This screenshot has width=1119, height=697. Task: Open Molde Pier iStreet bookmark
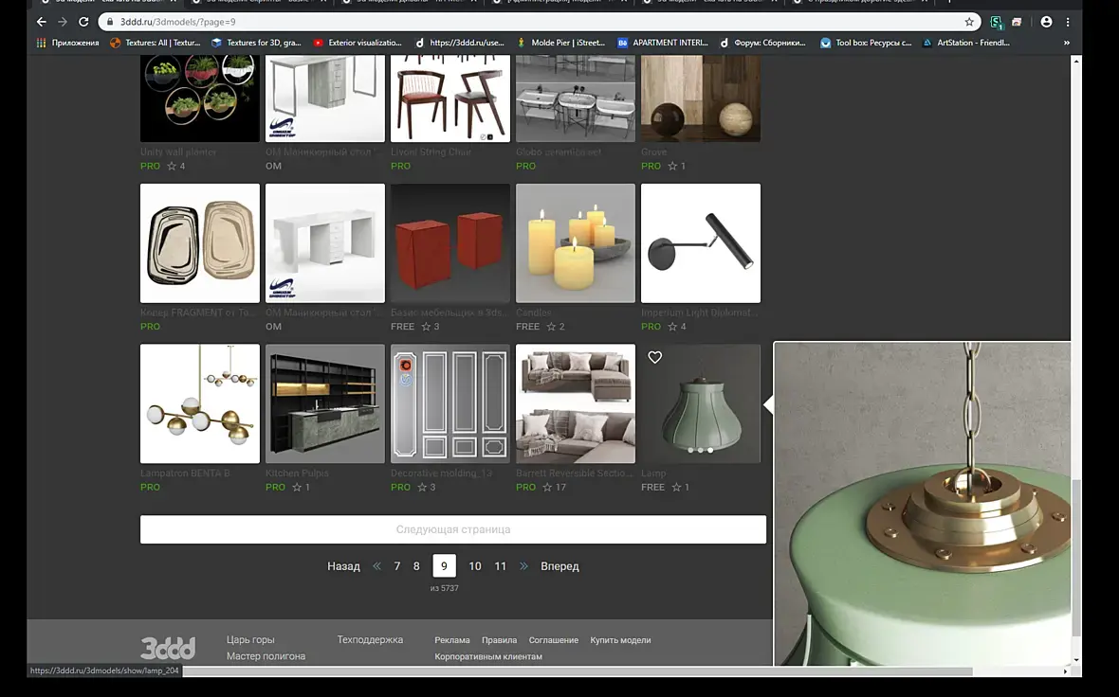561,43
